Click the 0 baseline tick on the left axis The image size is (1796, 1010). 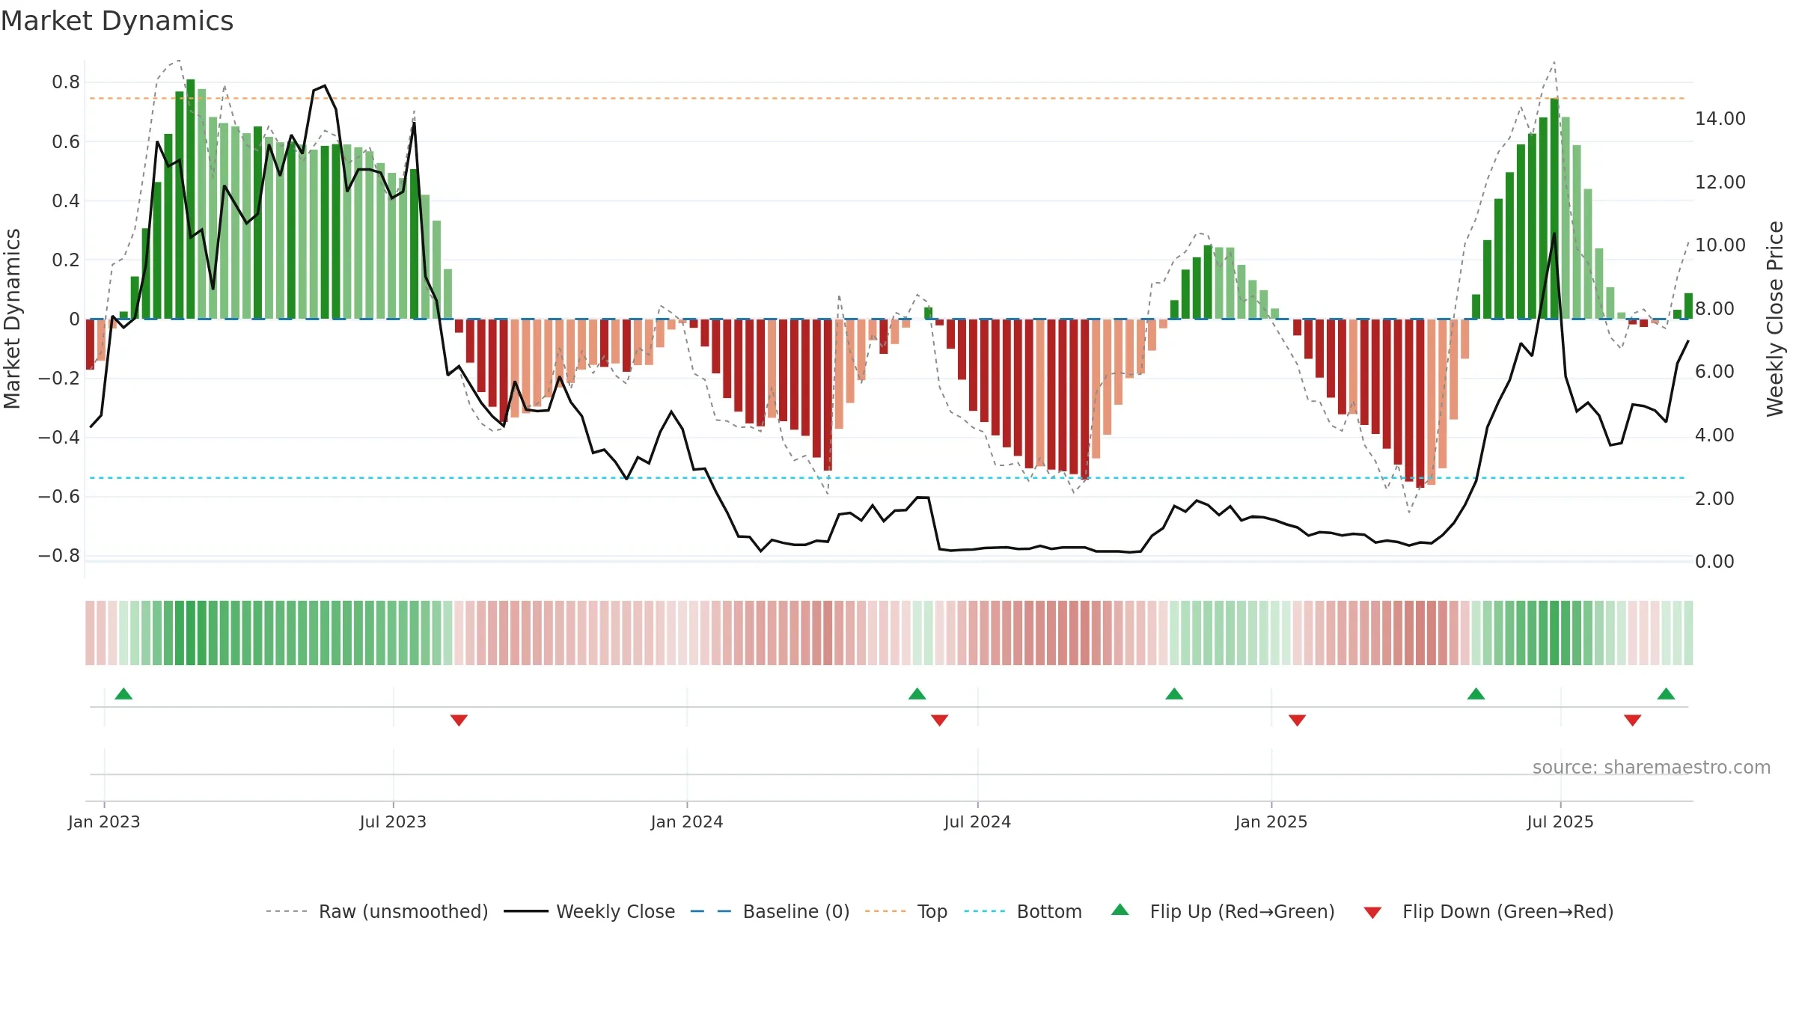tap(74, 319)
